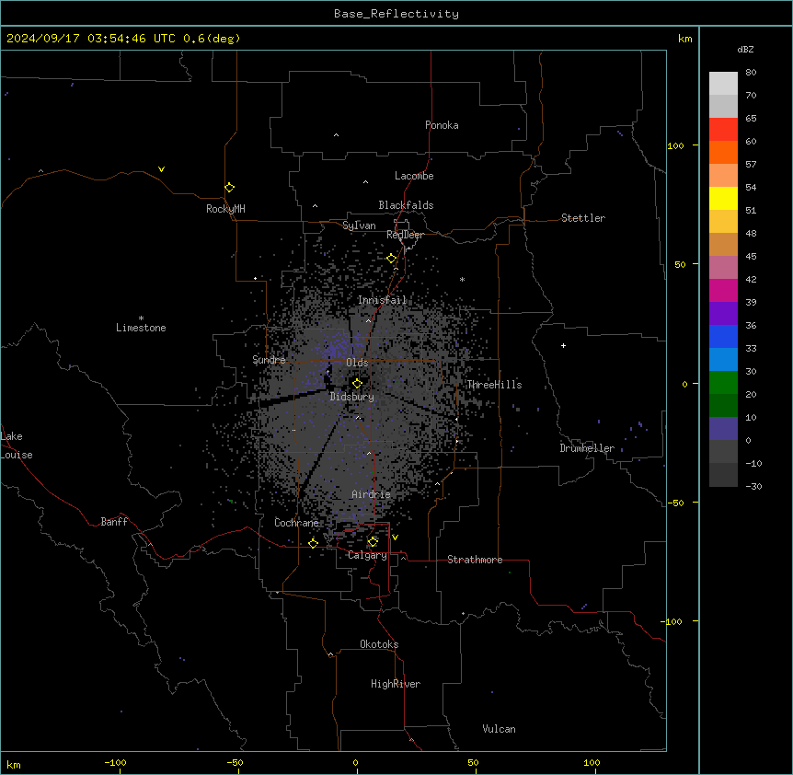
Task: Click the yellow V marker northeast of Calgary
Action: (395, 538)
